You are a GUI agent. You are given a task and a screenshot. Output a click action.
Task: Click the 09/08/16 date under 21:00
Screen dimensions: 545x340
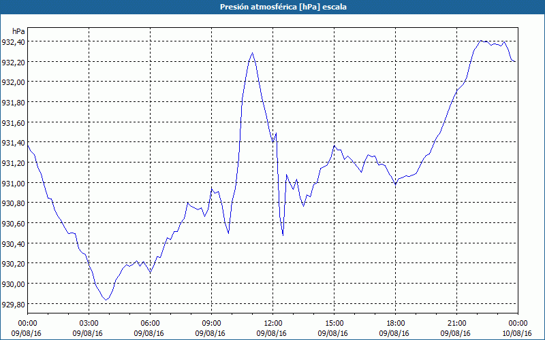455,333
